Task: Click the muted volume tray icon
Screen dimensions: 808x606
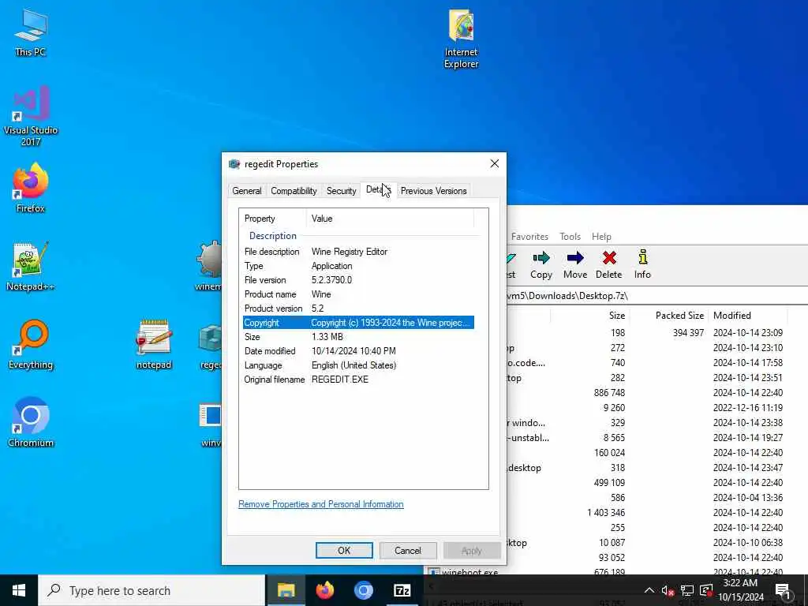Action: 668,590
